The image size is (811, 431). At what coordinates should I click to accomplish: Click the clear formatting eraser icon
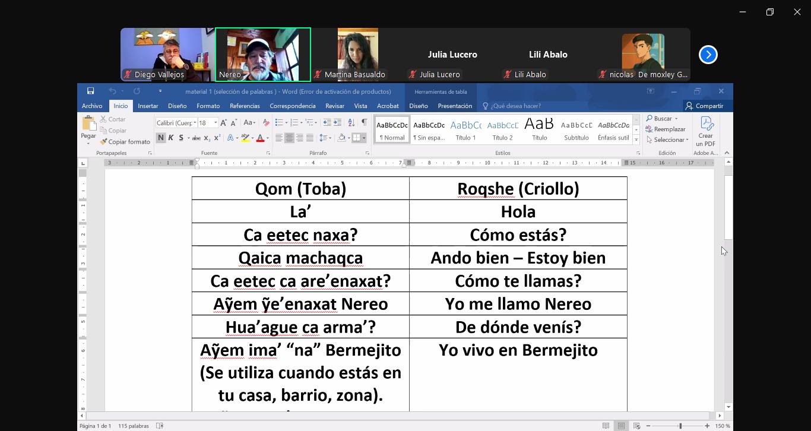pos(266,123)
